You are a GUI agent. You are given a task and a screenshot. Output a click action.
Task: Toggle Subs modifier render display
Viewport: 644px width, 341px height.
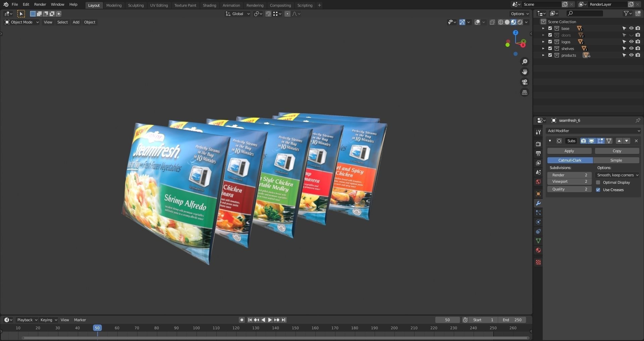[x=584, y=141]
